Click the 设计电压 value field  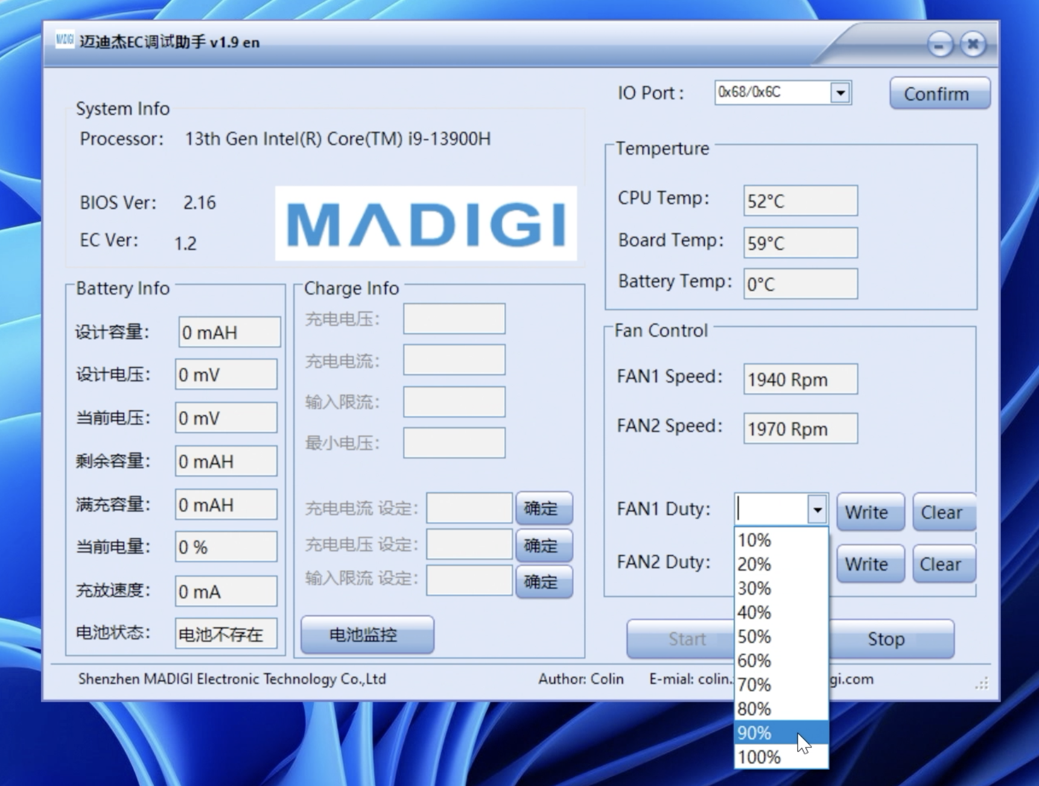(226, 374)
